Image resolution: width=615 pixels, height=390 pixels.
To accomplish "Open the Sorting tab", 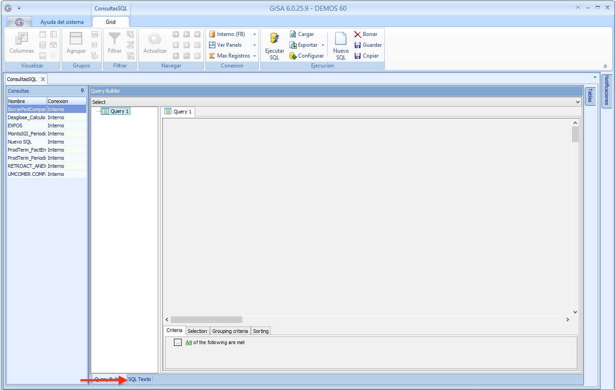I will [261, 331].
